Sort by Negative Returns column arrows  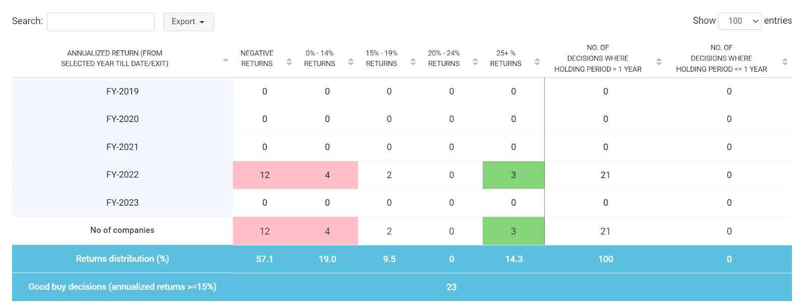pyautogui.click(x=289, y=62)
